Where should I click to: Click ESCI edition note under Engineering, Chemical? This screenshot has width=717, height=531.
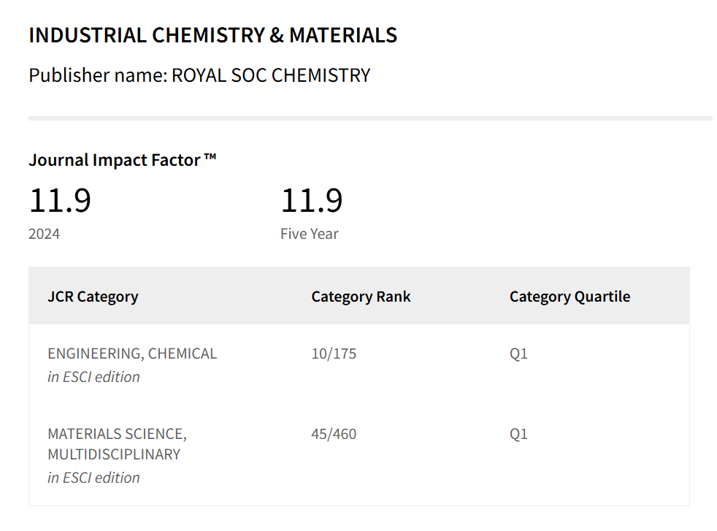93,377
